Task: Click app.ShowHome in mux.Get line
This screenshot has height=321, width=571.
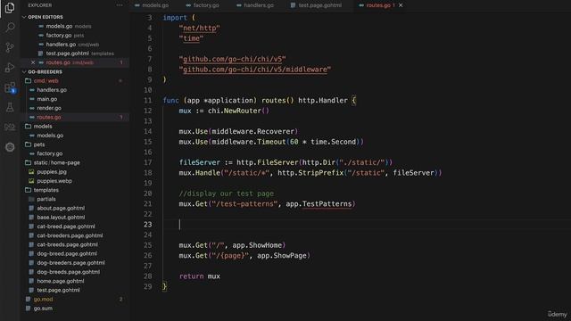Action: (x=257, y=245)
